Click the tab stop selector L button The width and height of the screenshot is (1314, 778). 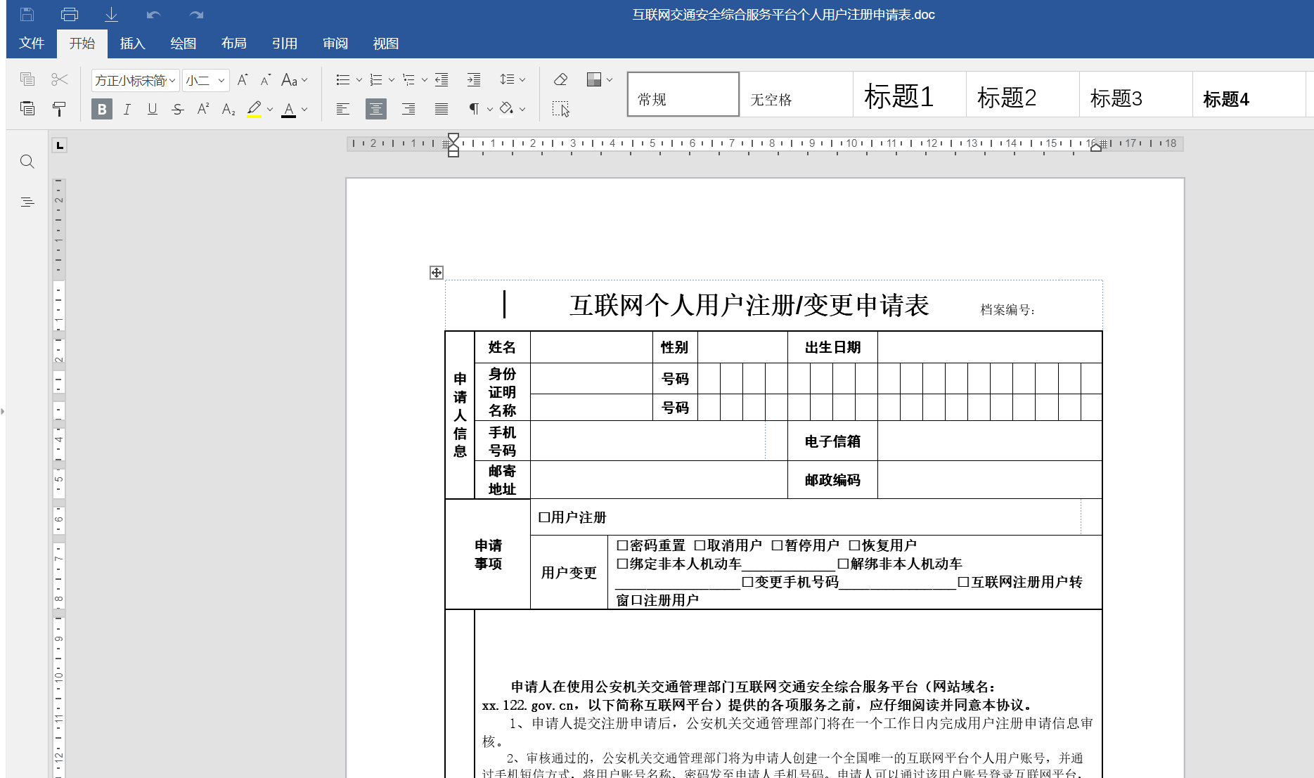[60, 145]
